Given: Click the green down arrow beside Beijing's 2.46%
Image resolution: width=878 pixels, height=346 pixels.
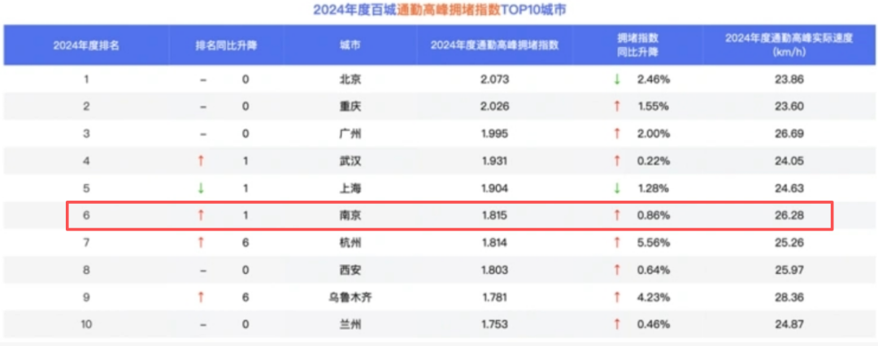Looking at the screenshot, I should (617, 80).
